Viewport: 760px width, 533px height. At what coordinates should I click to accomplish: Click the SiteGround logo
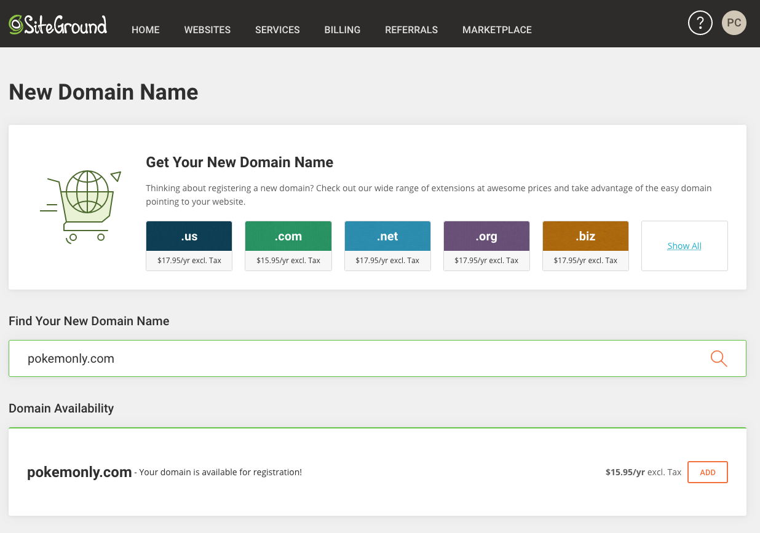click(x=58, y=25)
